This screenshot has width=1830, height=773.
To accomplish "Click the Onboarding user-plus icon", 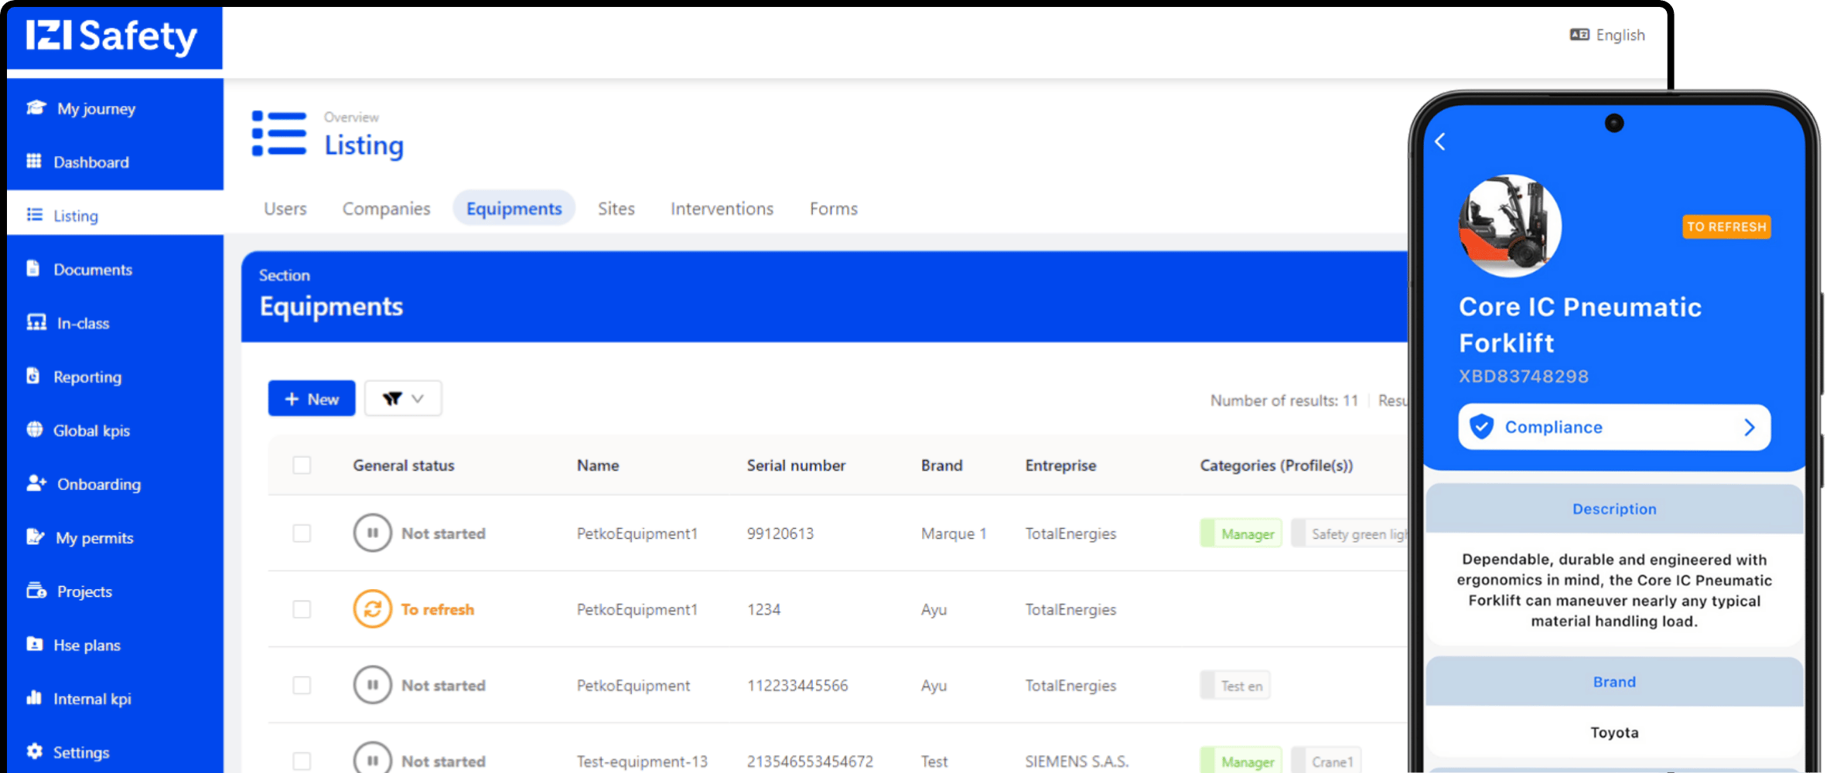I will [x=36, y=484].
